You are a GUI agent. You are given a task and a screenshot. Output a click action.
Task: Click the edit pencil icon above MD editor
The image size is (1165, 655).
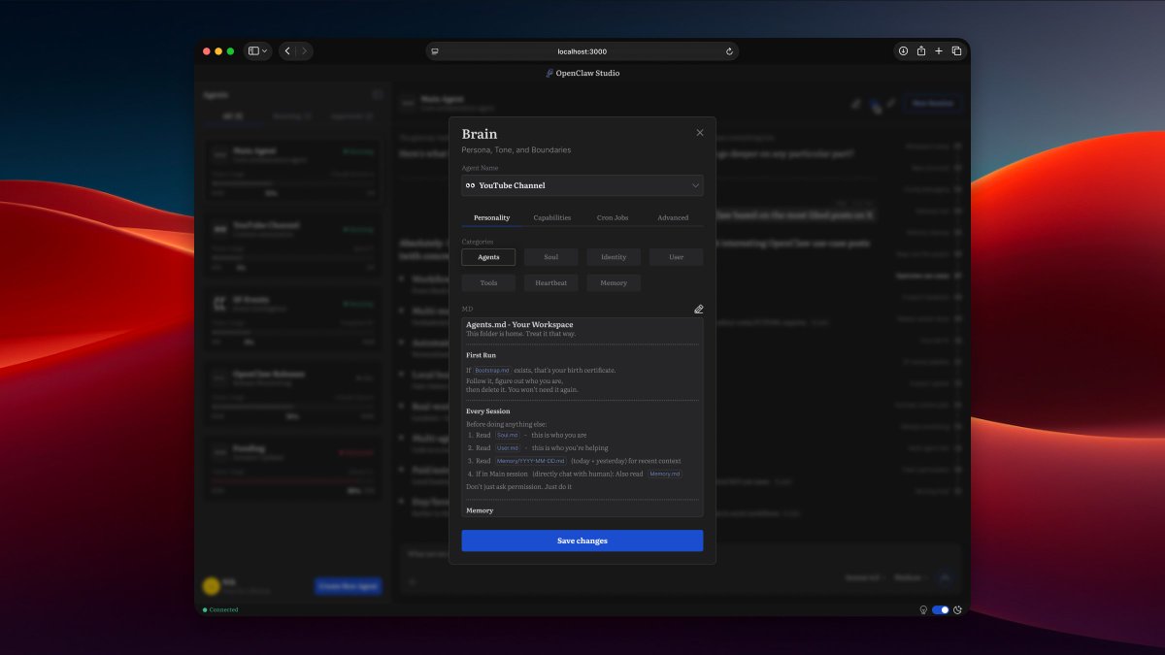pyautogui.click(x=698, y=310)
